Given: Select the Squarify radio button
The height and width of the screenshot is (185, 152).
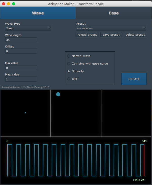Looking at the screenshot, I should tap(69, 71).
